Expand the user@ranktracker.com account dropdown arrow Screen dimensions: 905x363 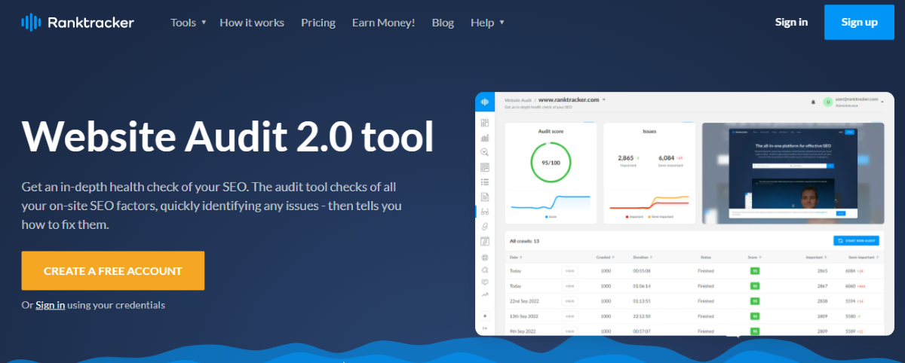coord(882,100)
